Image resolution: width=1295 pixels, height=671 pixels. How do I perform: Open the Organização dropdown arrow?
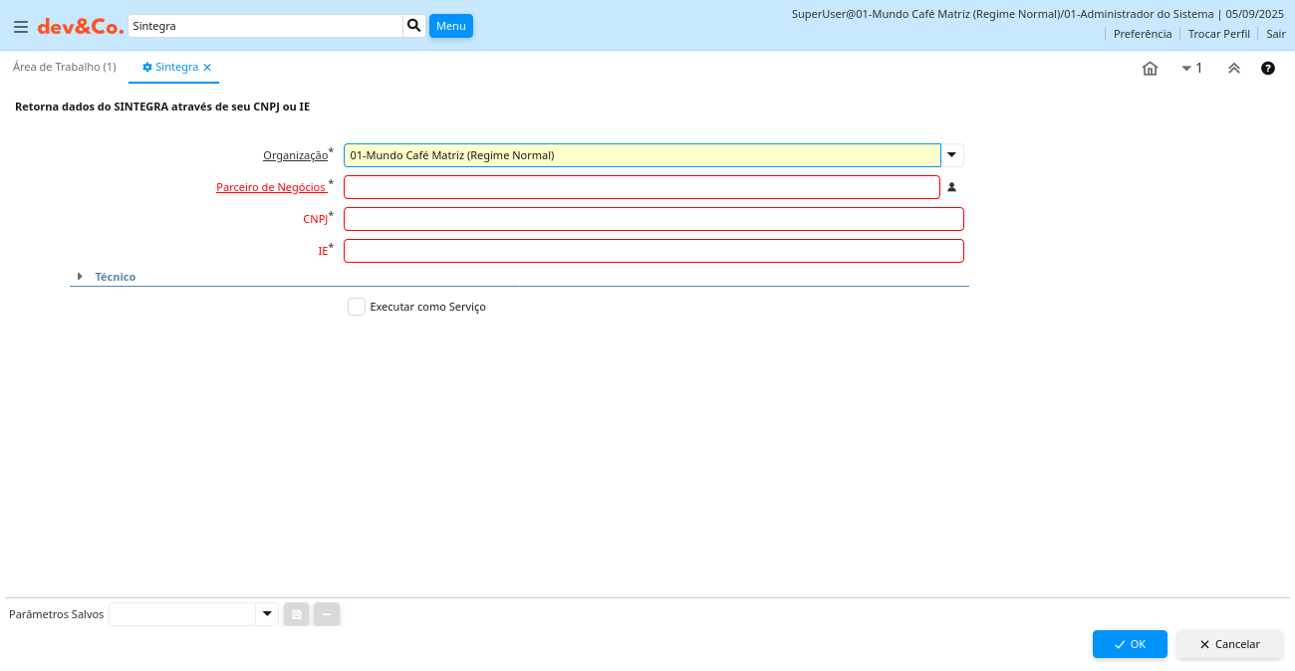(x=952, y=155)
